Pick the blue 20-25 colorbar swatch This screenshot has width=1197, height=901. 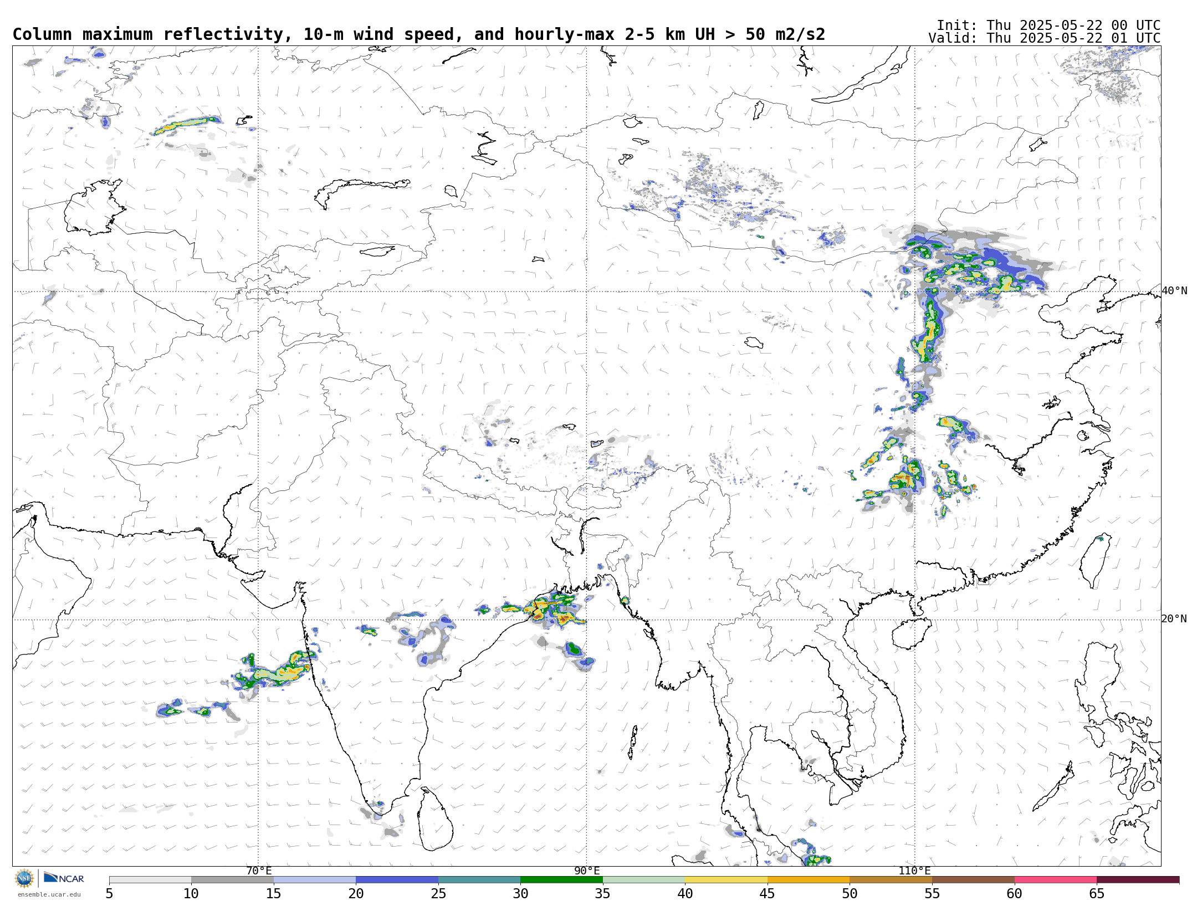[397, 880]
